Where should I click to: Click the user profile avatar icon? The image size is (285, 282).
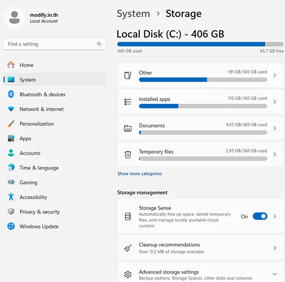click(x=14, y=18)
